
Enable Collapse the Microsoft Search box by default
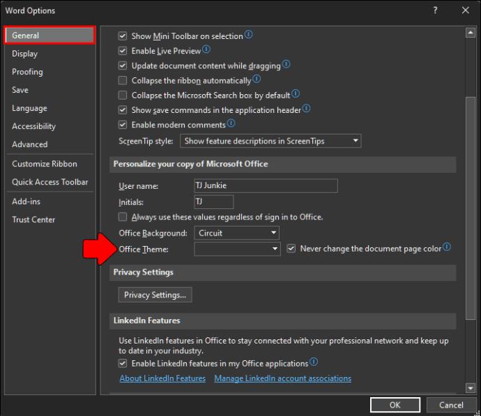123,95
